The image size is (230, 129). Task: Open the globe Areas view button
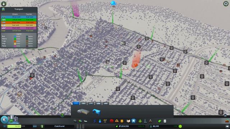click(x=4, y=119)
